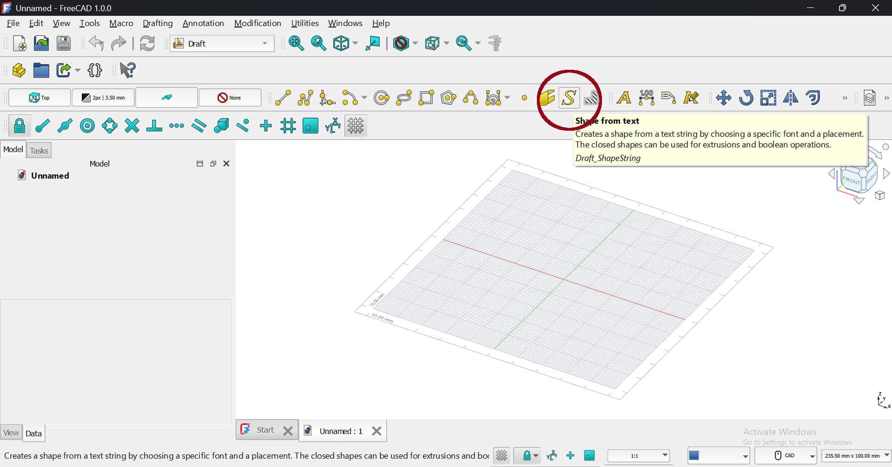
Task: Expand the draw style dropdown arrow
Action: click(x=415, y=43)
